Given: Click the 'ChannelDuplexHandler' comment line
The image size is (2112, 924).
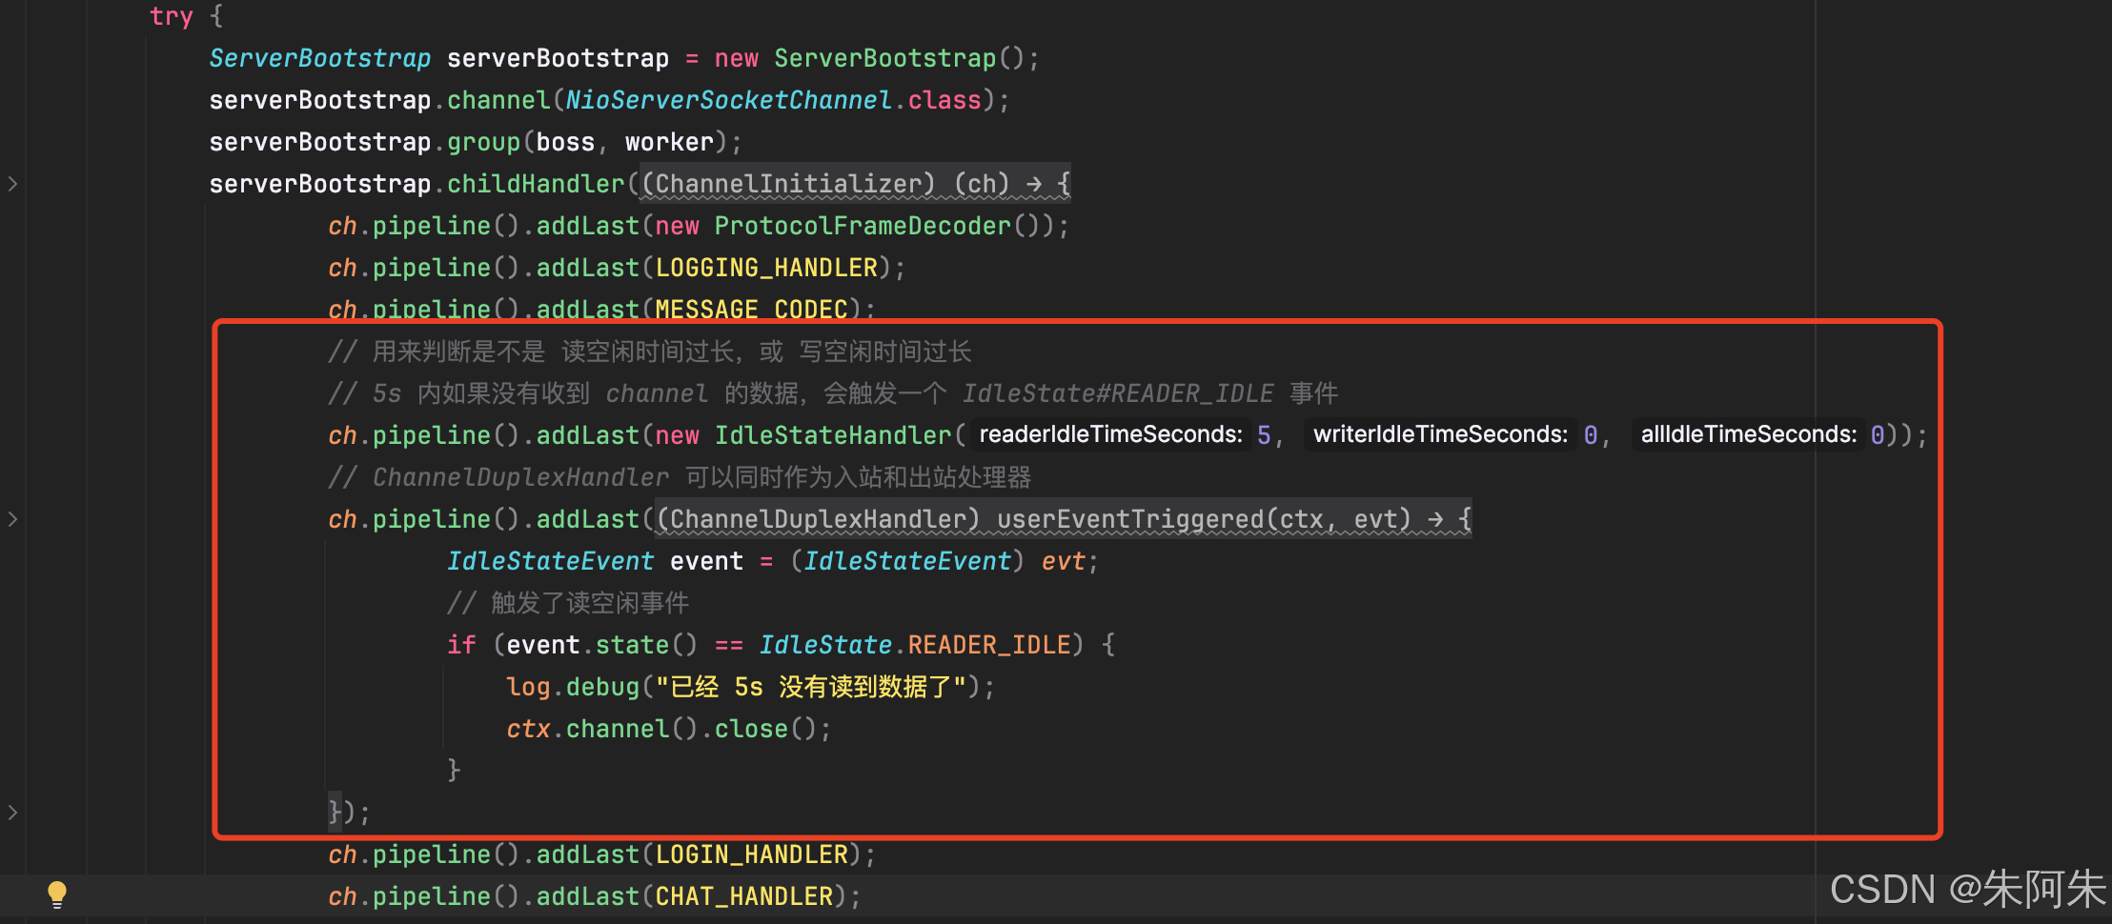Looking at the screenshot, I should (x=680, y=477).
